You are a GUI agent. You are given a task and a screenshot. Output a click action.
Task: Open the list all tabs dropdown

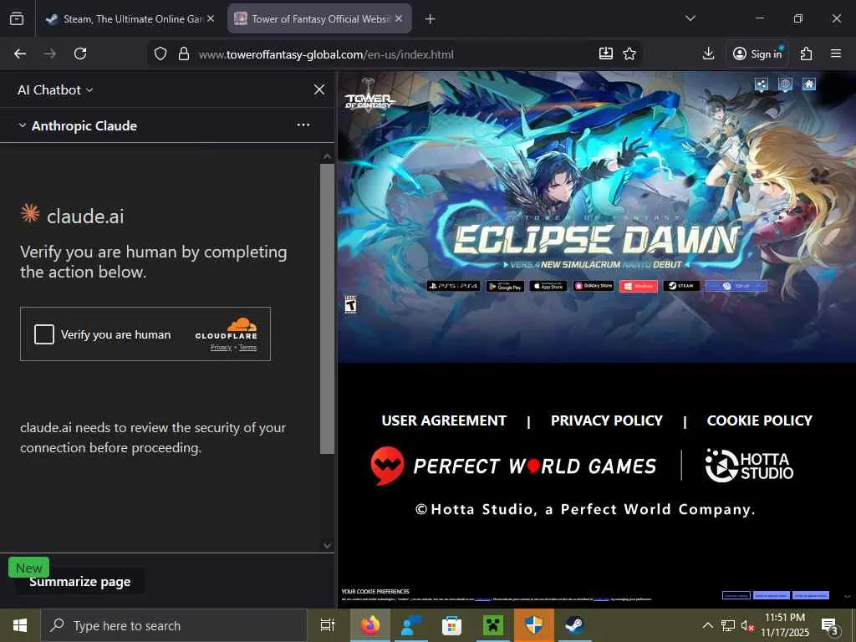click(690, 18)
